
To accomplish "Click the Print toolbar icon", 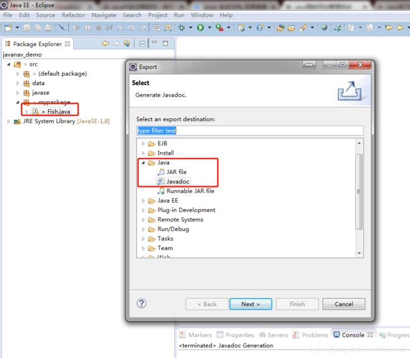I will pos(48,28).
